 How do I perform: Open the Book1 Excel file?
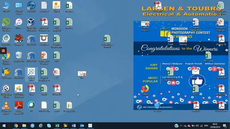click(44, 90)
